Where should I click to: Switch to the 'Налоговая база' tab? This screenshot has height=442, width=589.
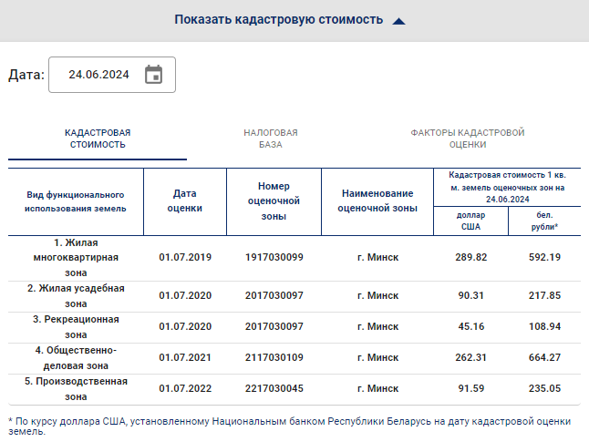(271, 139)
